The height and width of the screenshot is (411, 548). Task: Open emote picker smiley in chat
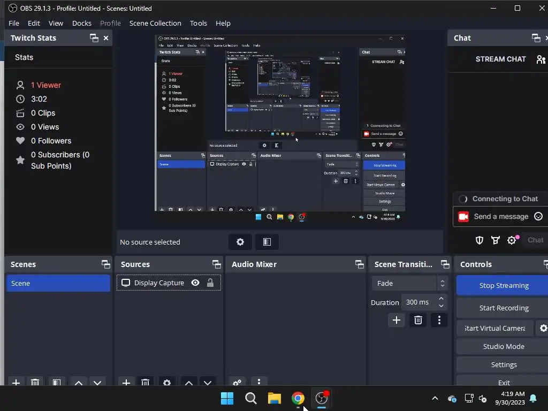coord(538,216)
